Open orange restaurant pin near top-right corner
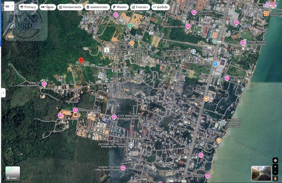282x183 pixels. (x=266, y=14)
